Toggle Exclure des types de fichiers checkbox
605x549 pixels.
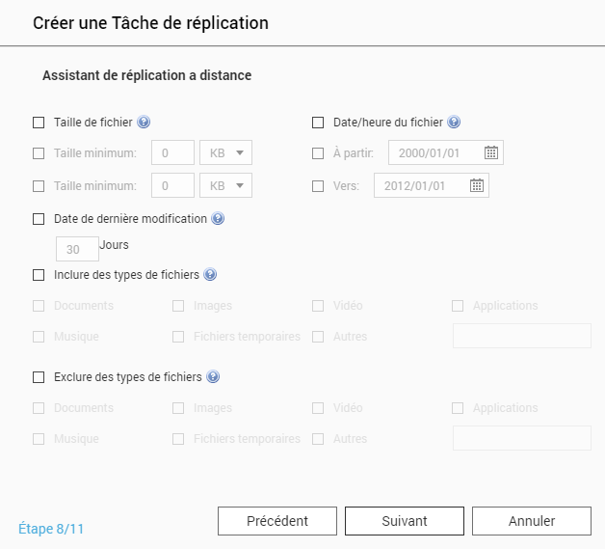tap(39, 377)
